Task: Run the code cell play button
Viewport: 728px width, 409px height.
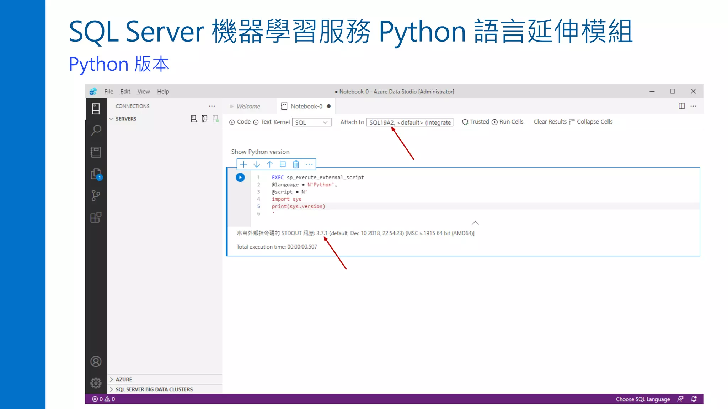Action: [240, 177]
